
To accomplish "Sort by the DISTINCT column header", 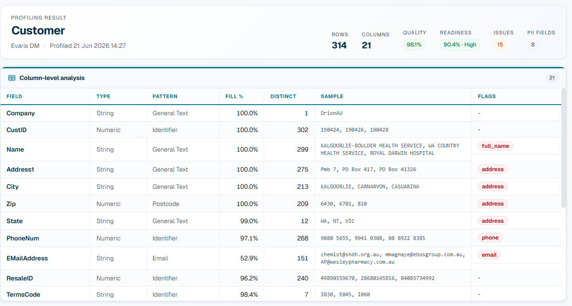I will [x=283, y=97].
